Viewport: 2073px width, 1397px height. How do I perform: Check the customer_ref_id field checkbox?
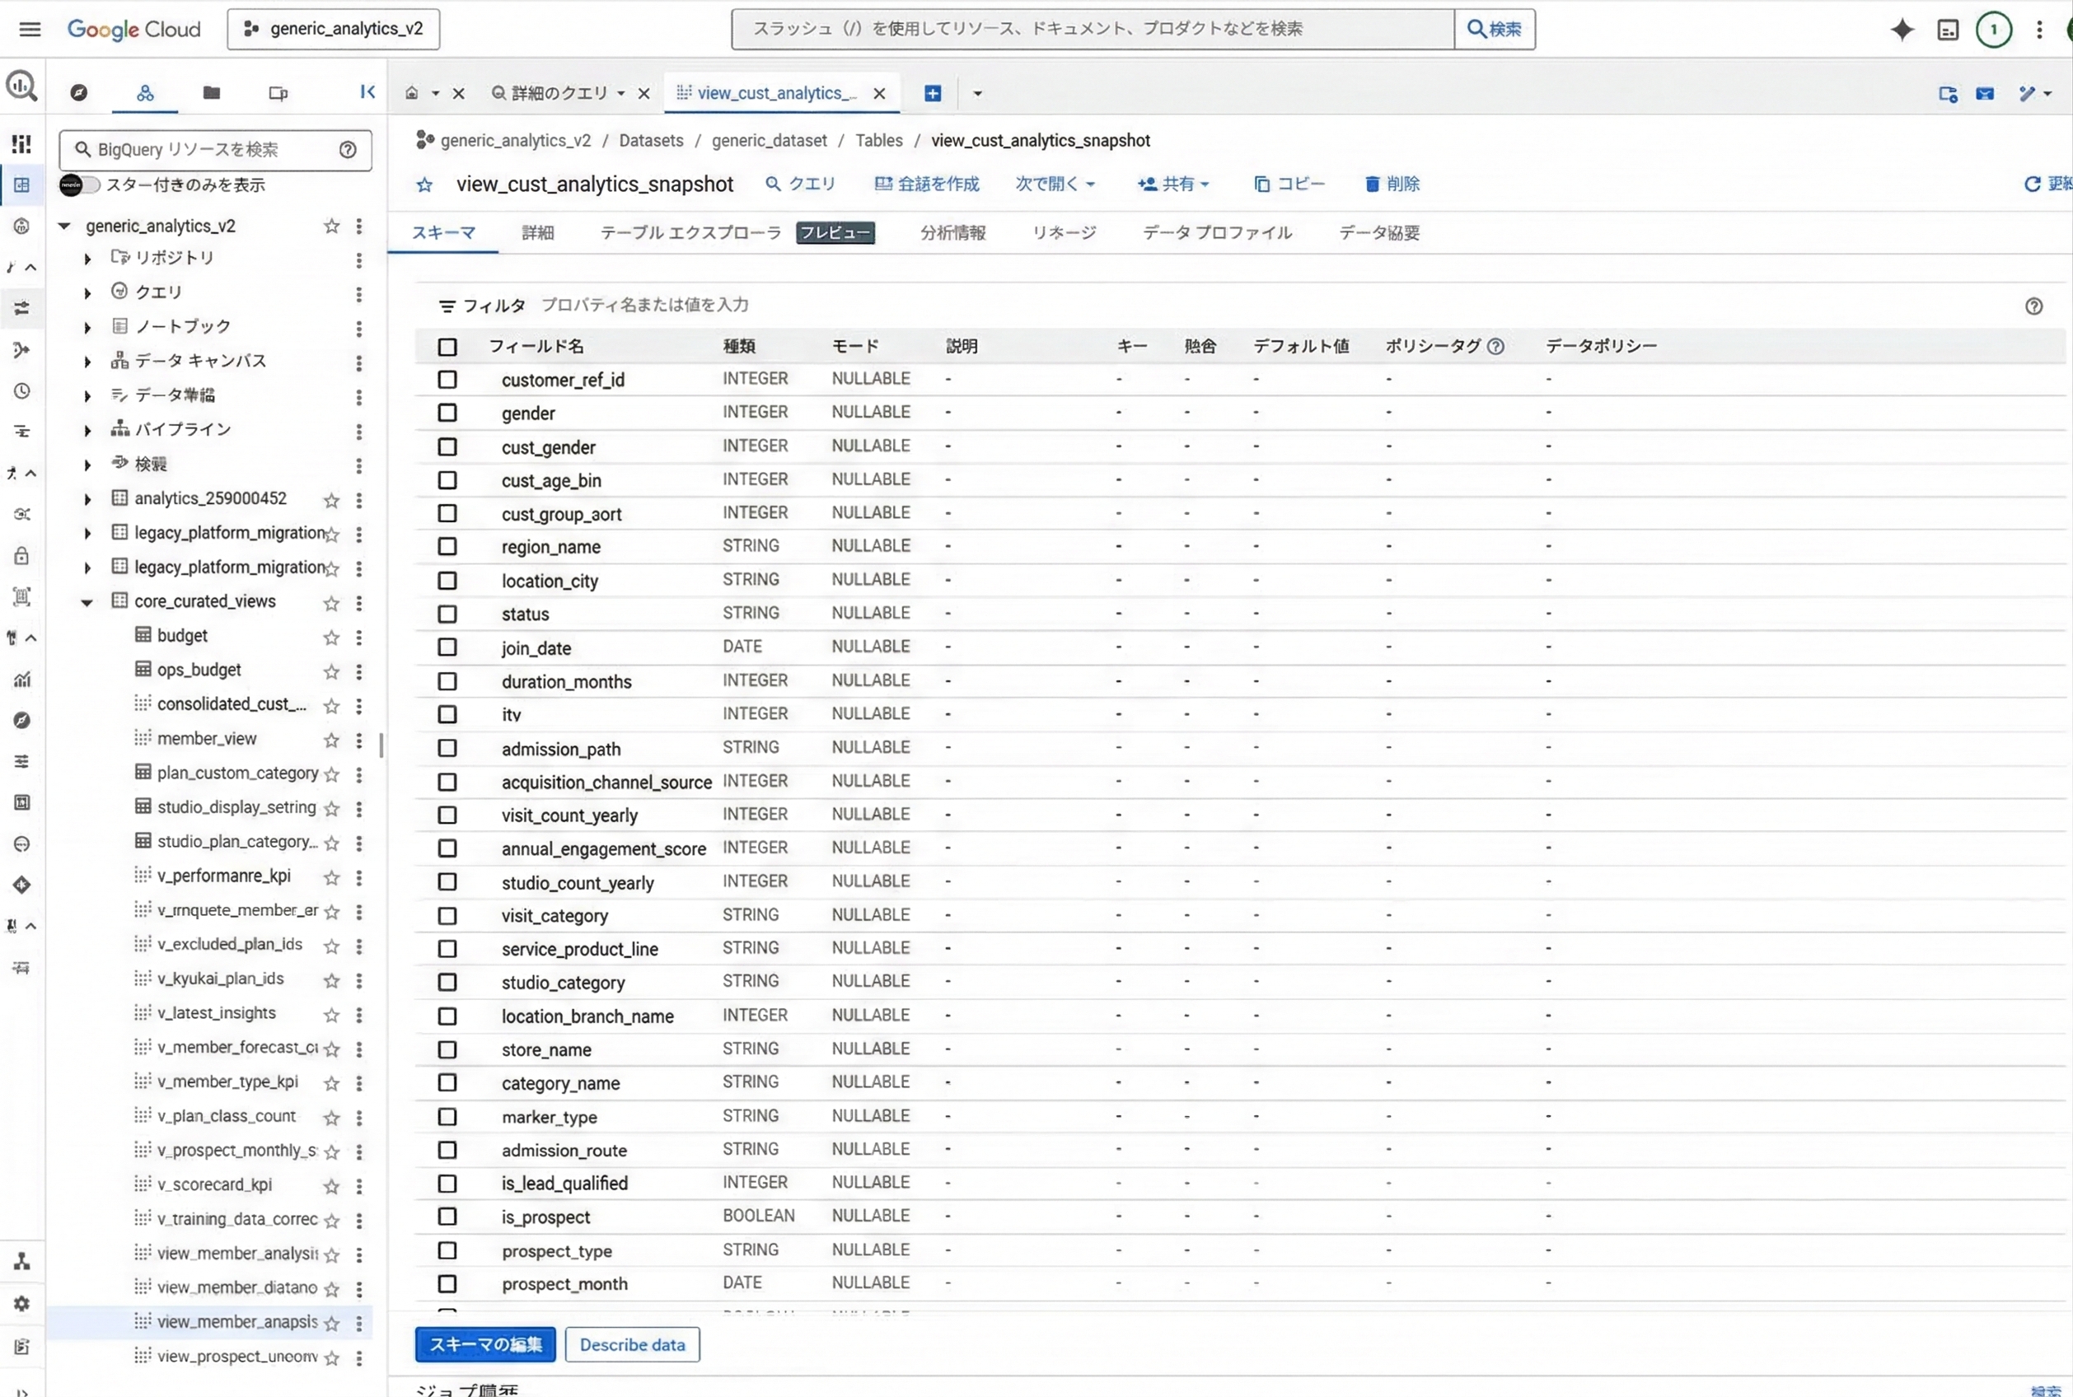click(447, 380)
